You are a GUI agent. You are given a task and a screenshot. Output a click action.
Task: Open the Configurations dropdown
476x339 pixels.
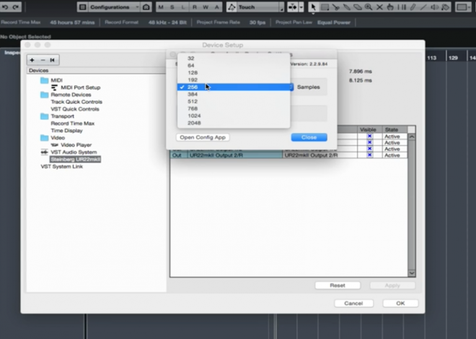pyautogui.click(x=113, y=7)
